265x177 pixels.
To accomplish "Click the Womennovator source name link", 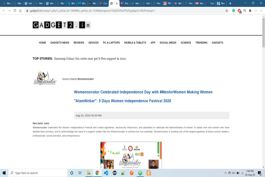I will [85, 79].
